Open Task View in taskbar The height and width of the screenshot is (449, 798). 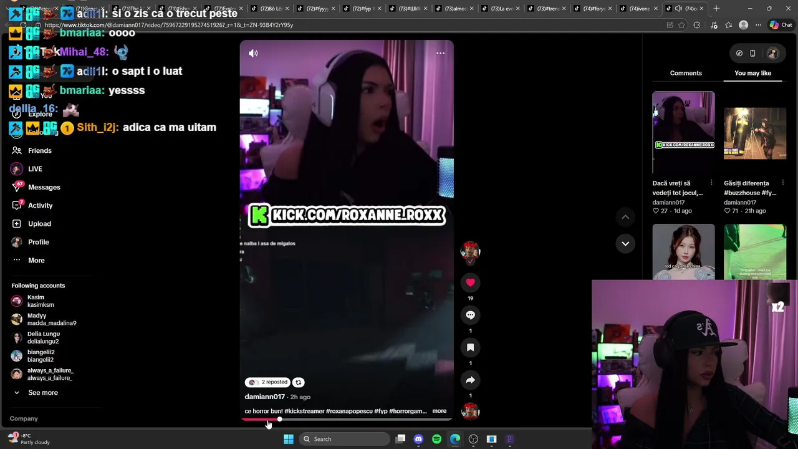click(x=400, y=439)
